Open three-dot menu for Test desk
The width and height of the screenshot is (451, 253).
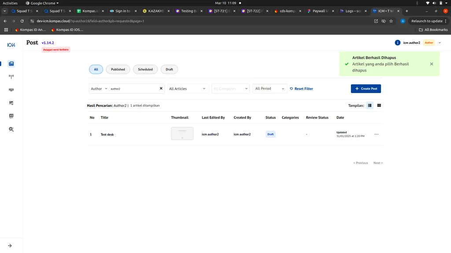[377, 134]
